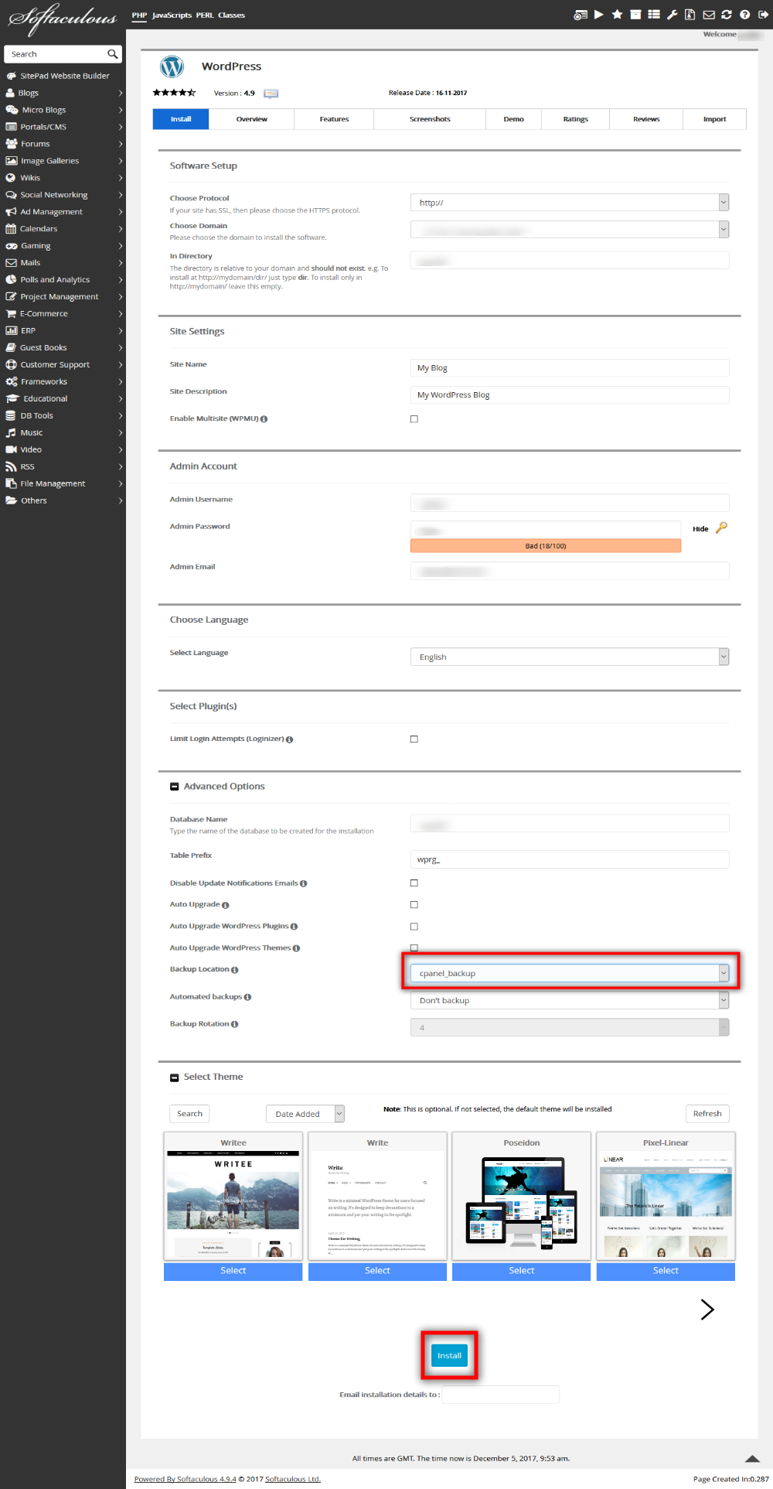The image size is (773, 1489).
Task: Click info icon beside Backup Location
Action: [x=234, y=970]
